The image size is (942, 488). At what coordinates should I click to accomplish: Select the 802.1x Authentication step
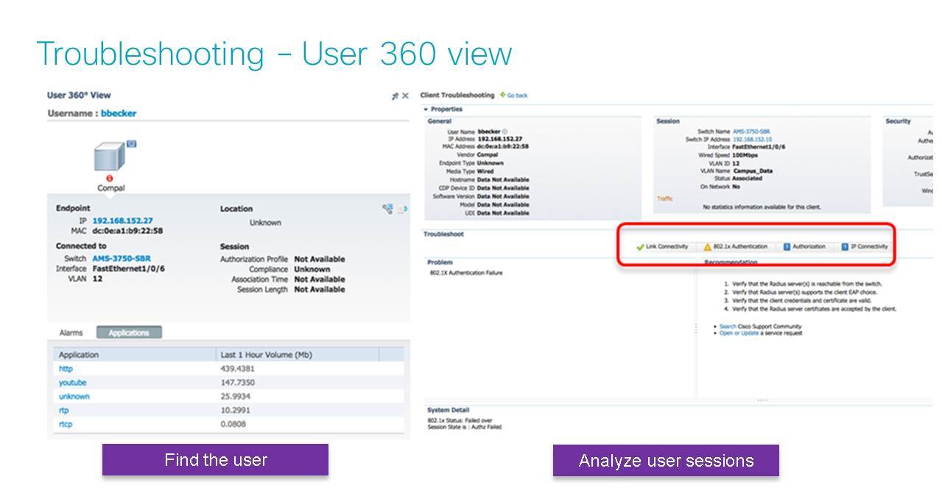click(735, 247)
